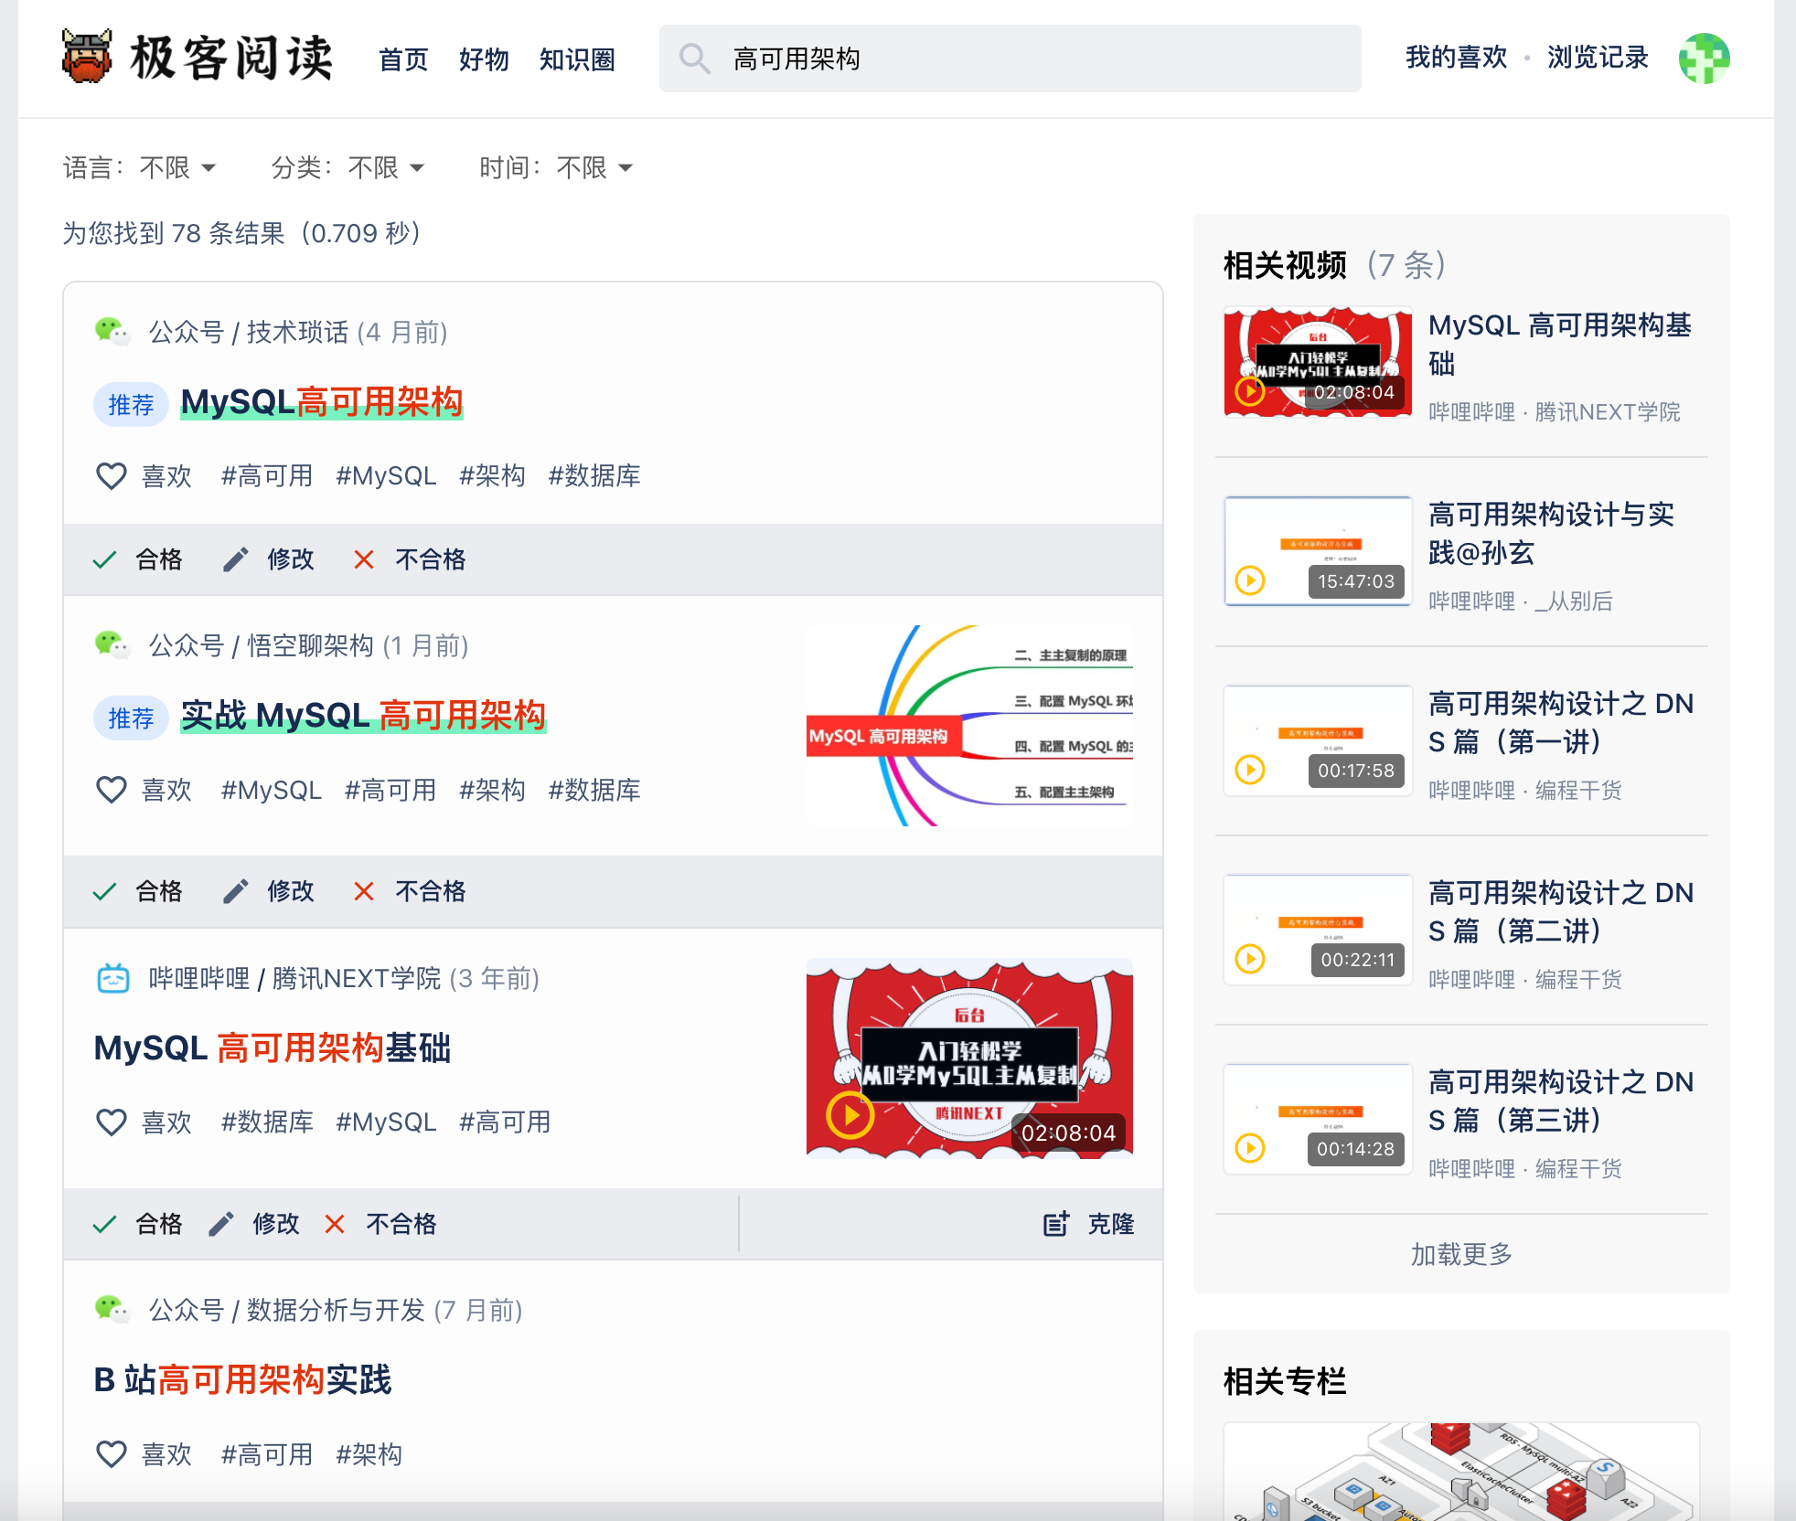
Task: Open the 好物 navigation item
Action: tap(484, 59)
